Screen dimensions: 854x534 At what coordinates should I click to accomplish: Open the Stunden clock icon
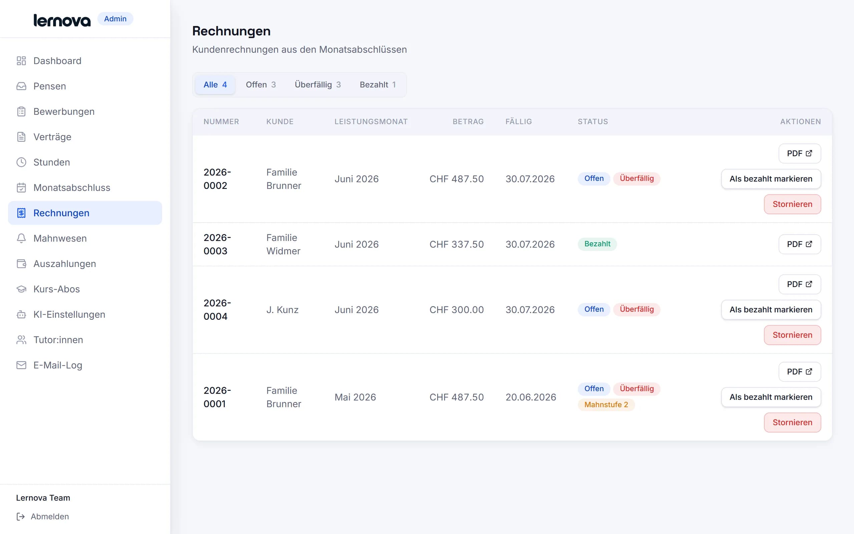(x=21, y=163)
